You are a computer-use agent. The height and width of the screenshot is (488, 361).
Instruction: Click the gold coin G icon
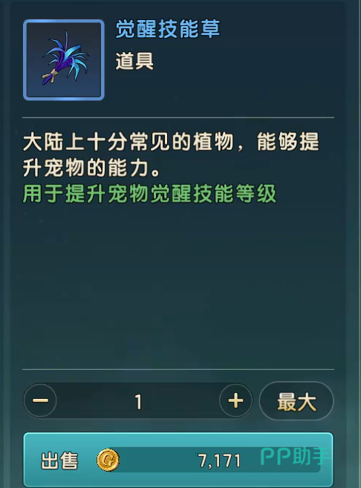click(x=108, y=460)
